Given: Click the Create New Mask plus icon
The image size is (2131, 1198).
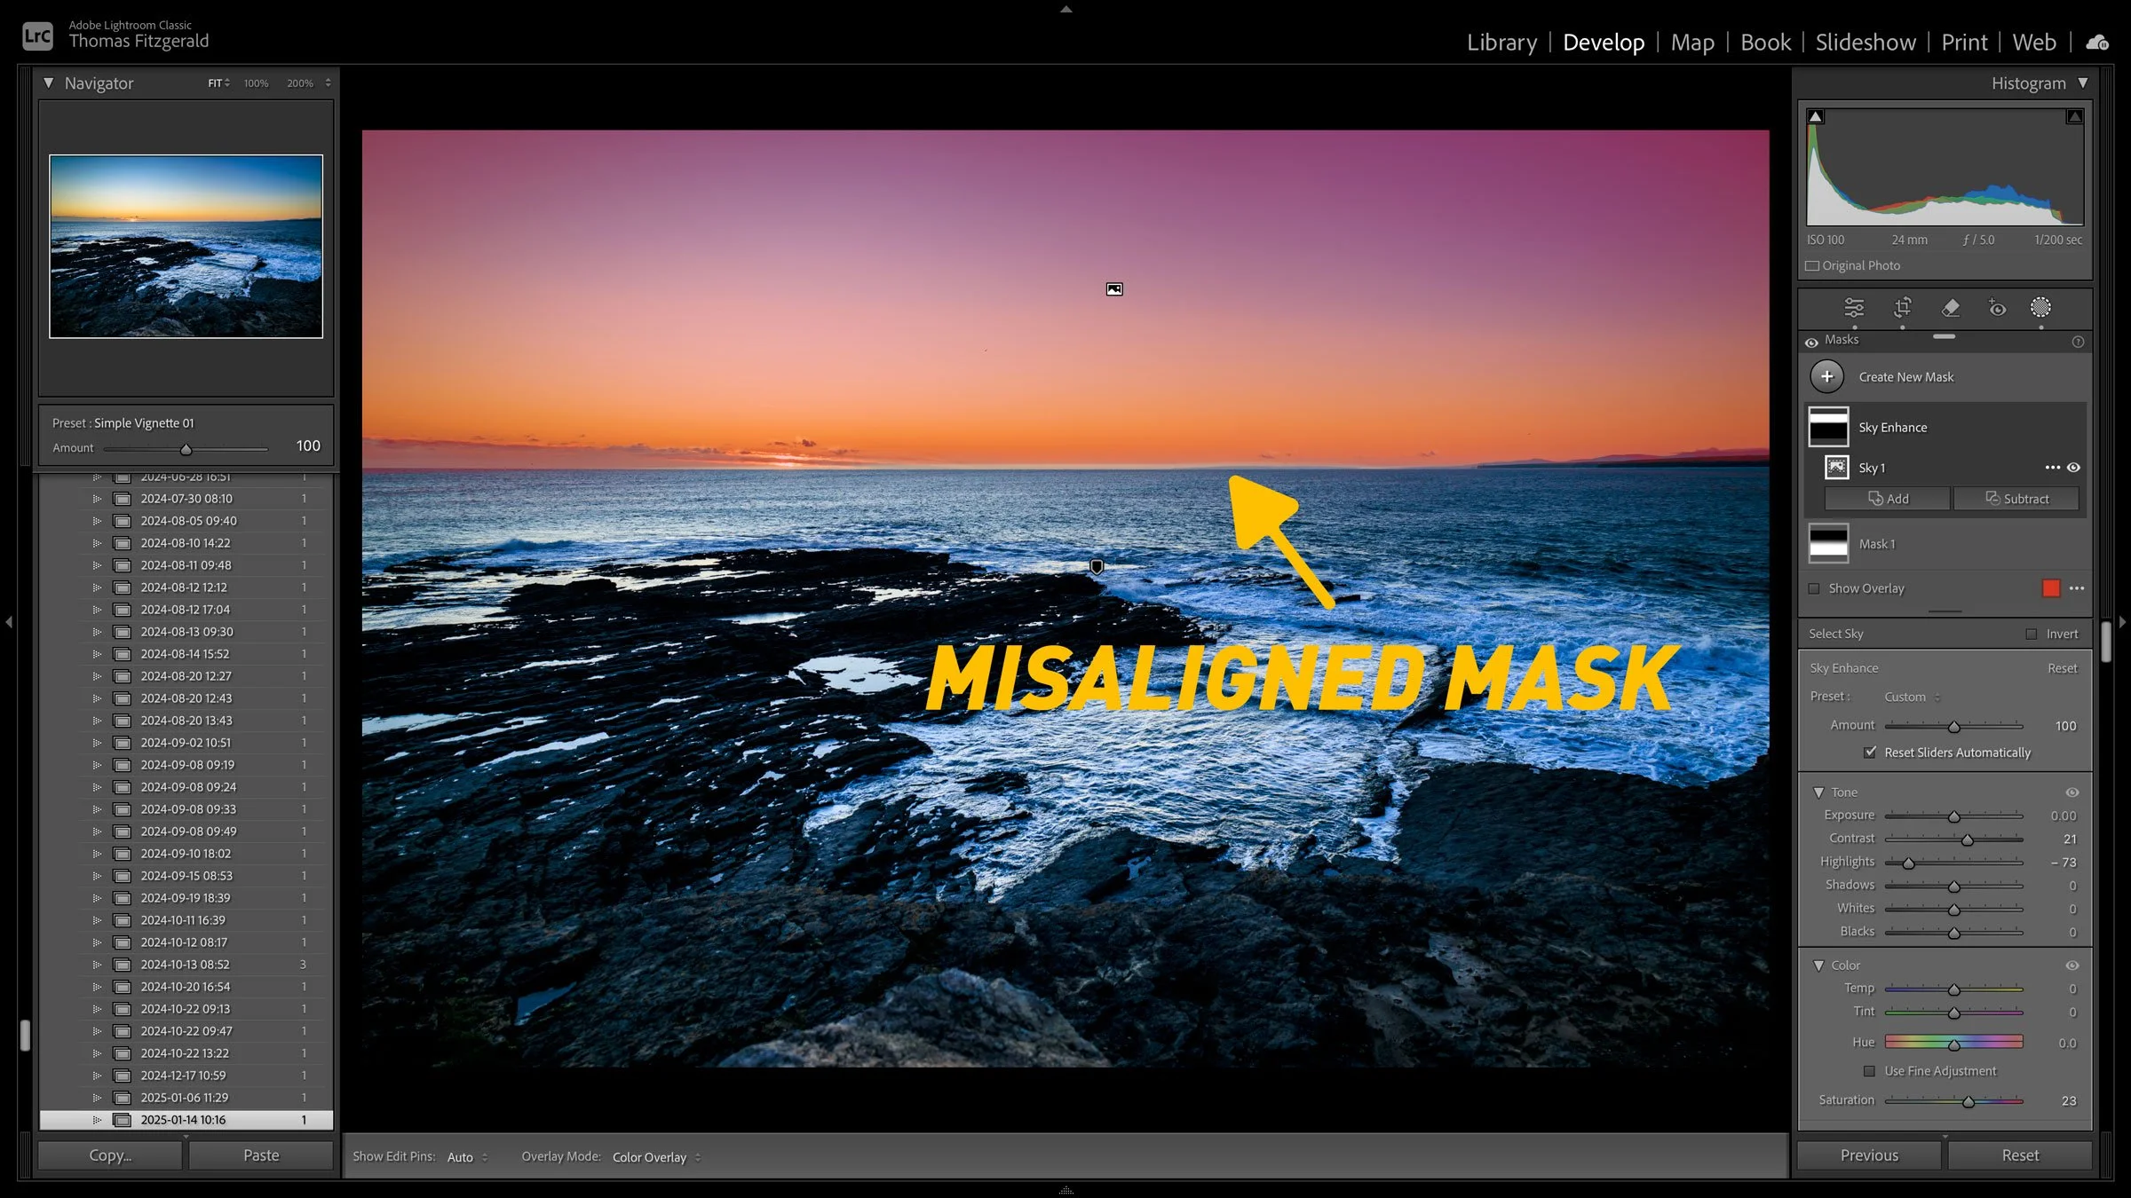Looking at the screenshot, I should tap(1826, 376).
